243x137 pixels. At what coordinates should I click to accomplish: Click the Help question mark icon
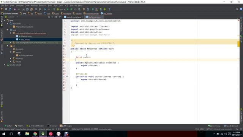tap(109, 9)
